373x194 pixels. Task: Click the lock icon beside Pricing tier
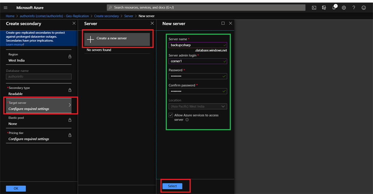pyautogui.click(x=70, y=135)
